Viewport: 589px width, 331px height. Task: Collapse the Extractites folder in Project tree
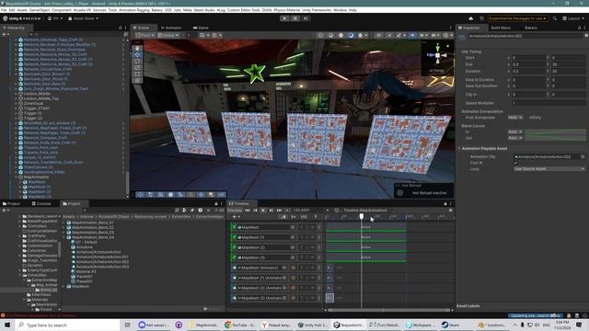click(20, 275)
